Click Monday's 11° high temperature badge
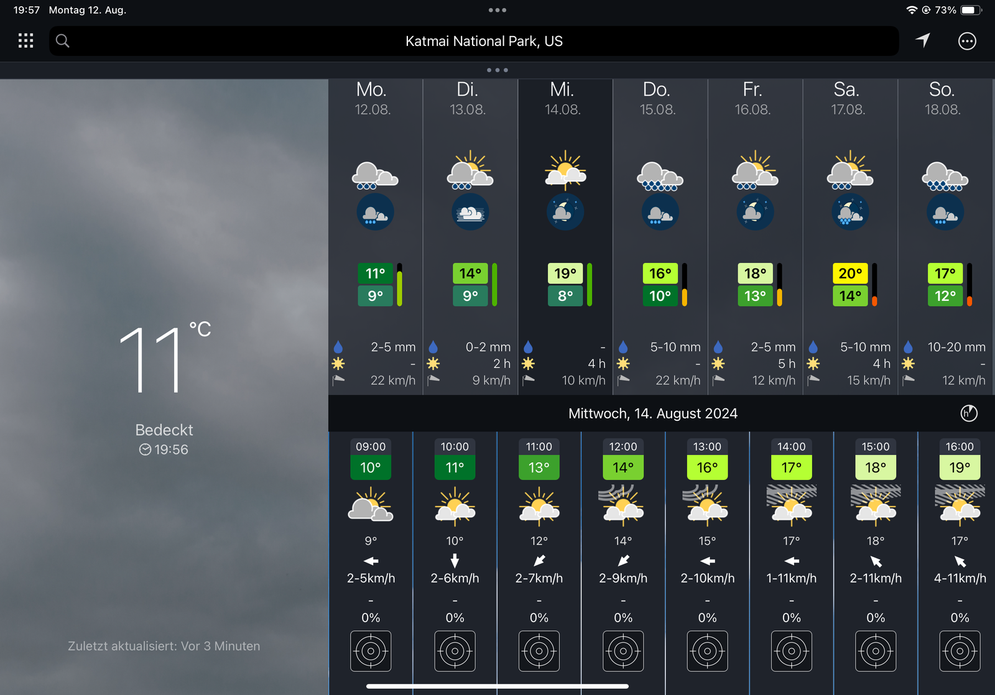Image resolution: width=995 pixels, height=695 pixels. tap(375, 274)
